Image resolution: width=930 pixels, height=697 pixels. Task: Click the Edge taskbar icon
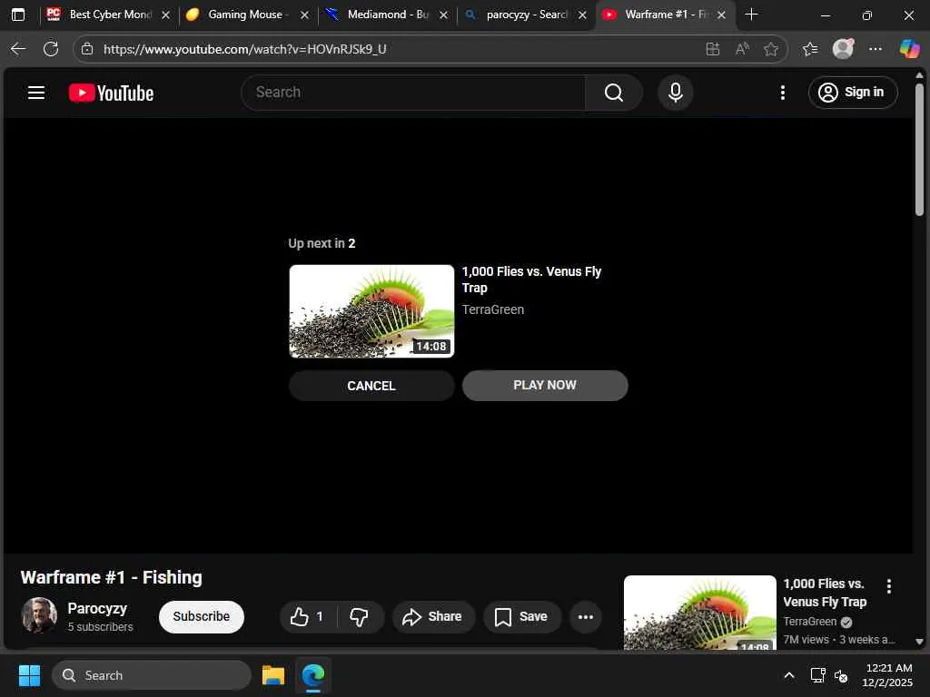[313, 675]
